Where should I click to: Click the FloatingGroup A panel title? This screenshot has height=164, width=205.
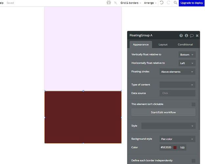[141, 35]
